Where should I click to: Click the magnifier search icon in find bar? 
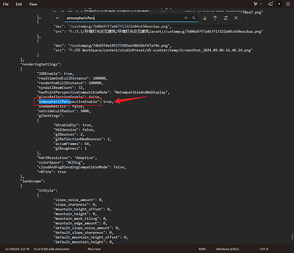193,18
